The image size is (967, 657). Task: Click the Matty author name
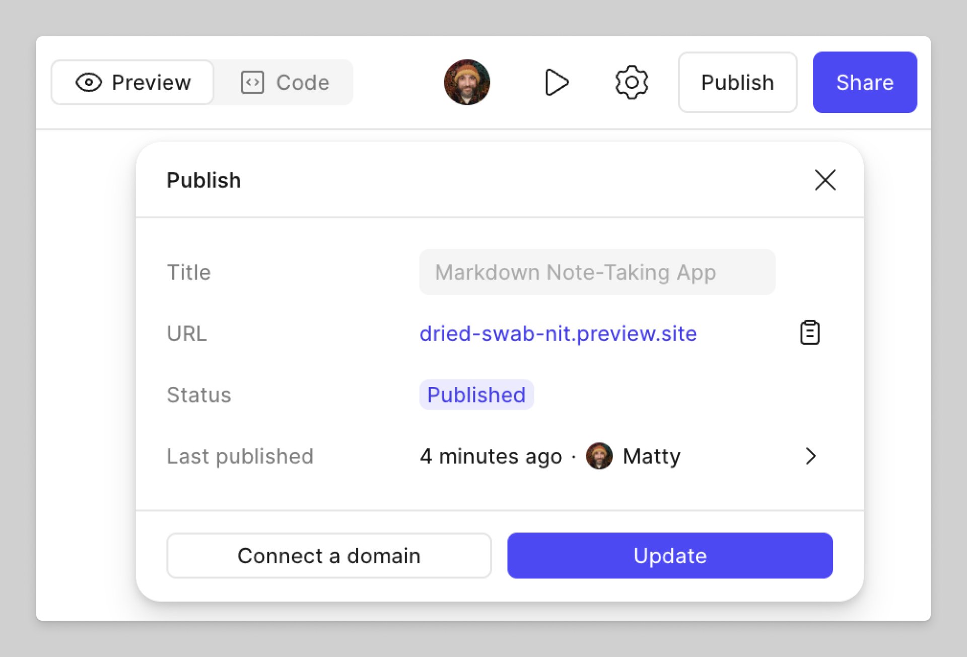tap(652, 456)
